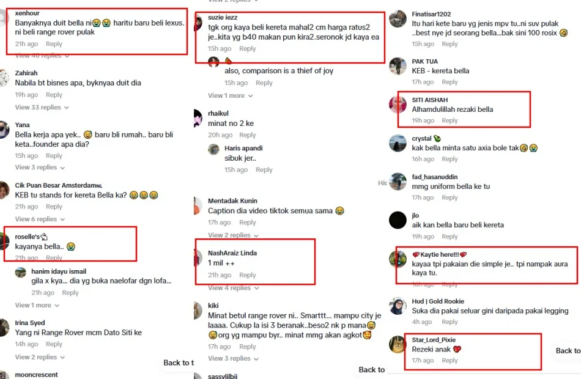Reply to xenhour's comment
Screen dimensions: 581x379
[x=54, y=44]
